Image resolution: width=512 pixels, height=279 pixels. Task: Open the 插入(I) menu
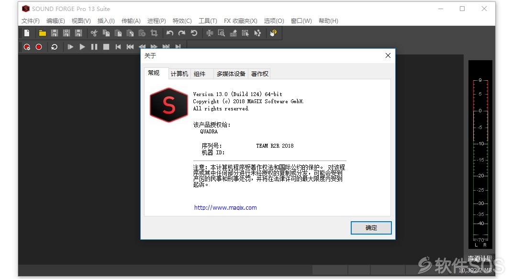[x=106, y=21]
